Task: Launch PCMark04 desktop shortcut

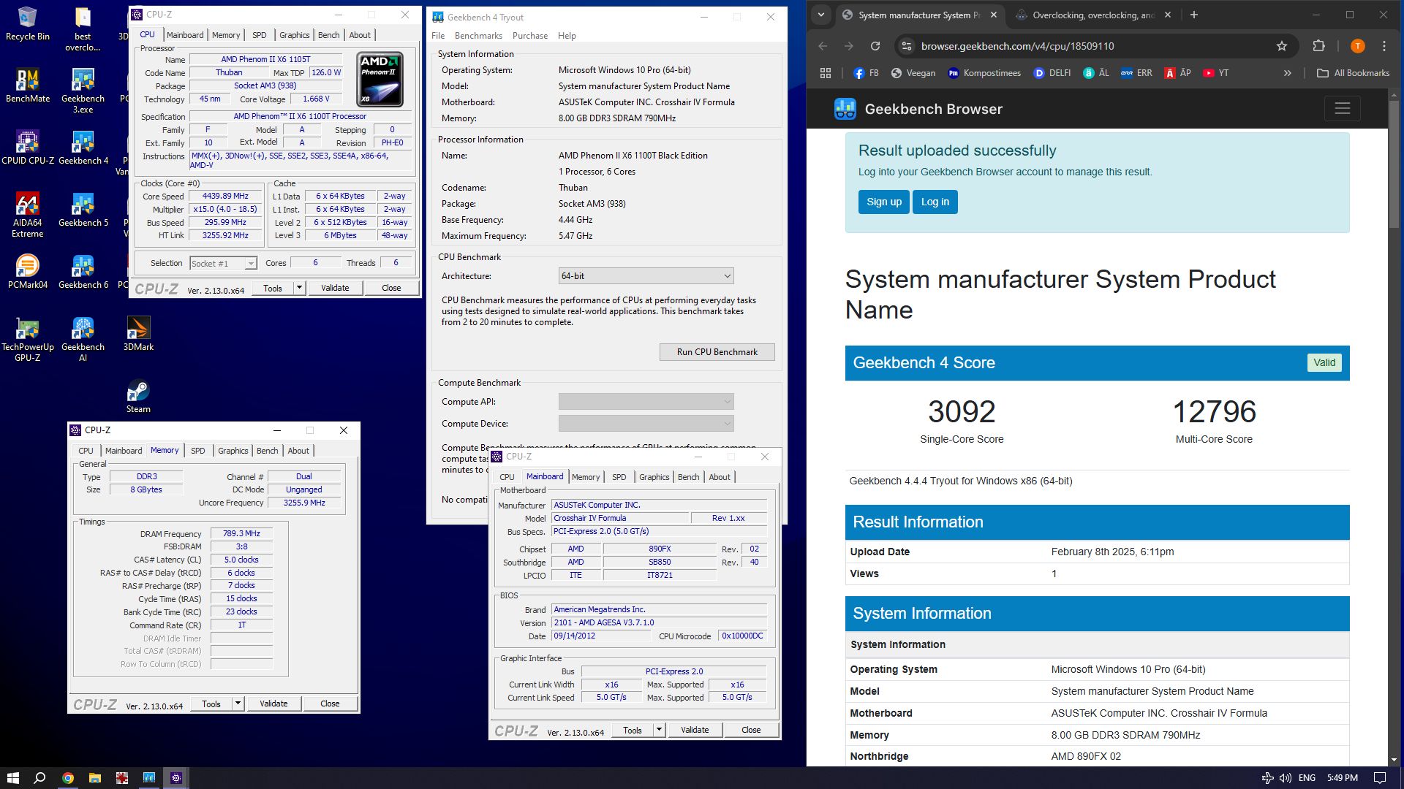Action: (x=27, y=272)
